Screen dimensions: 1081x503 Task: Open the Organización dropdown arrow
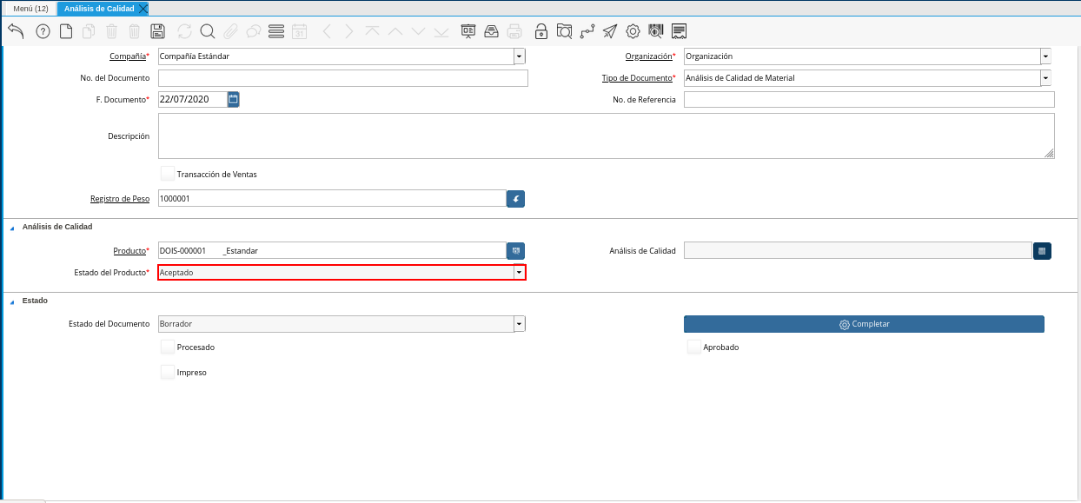click(x=1046, y=56)
